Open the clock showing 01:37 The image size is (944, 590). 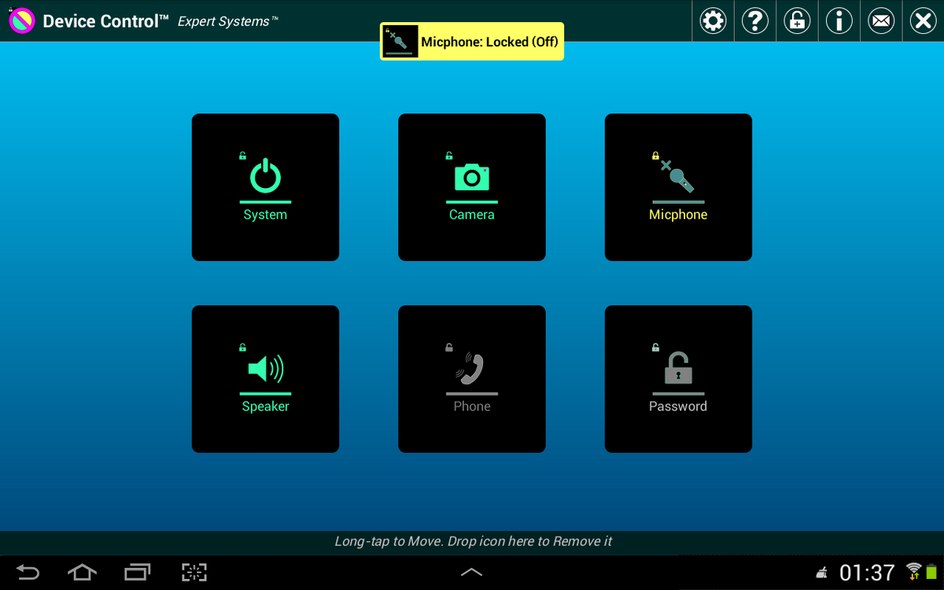pyautogui.click(x=867, y=573)
